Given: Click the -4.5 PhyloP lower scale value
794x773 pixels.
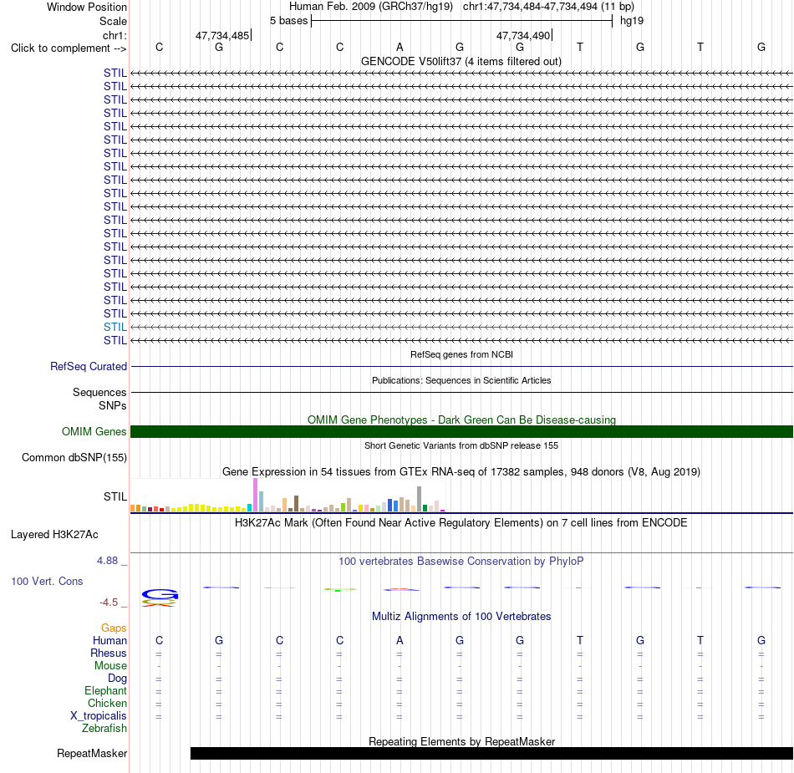Looking at the screenshot, I should 109,602.
